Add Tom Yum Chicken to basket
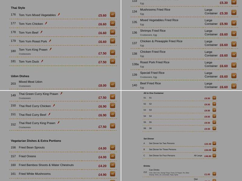242x181 pixels. pyautogui.click(x=112, y=23)
